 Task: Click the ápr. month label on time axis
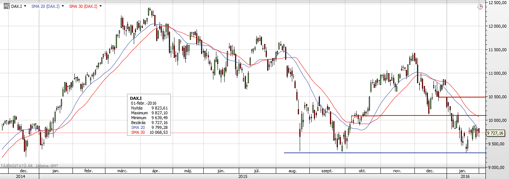coord(156,171)
